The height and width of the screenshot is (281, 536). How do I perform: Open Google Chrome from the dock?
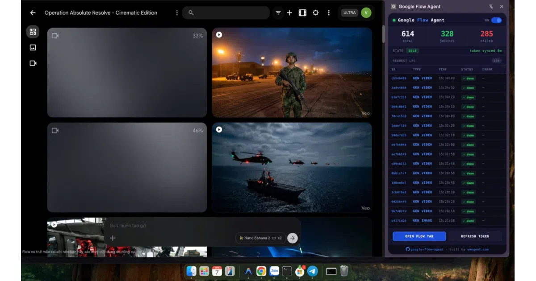pos(261,271)
